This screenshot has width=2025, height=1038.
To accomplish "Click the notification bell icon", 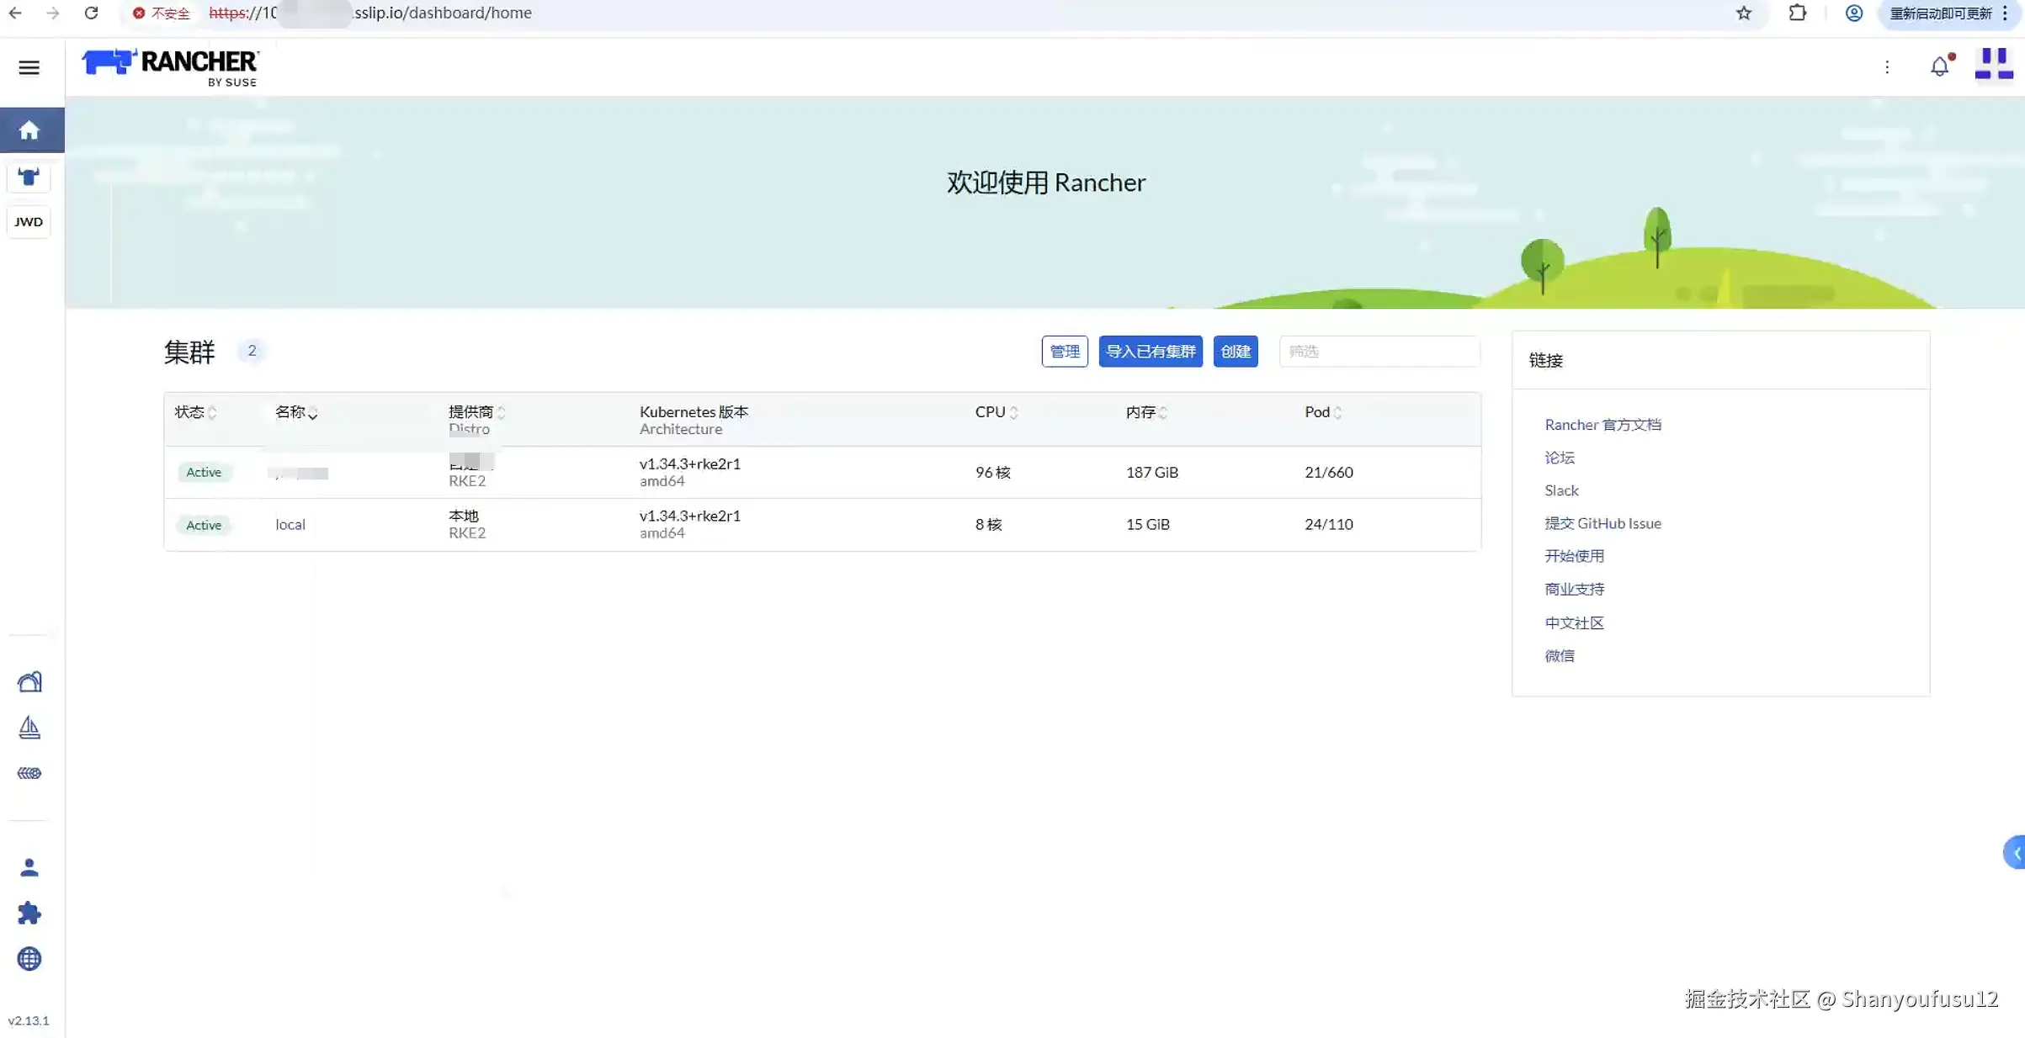I will 1939,66.
